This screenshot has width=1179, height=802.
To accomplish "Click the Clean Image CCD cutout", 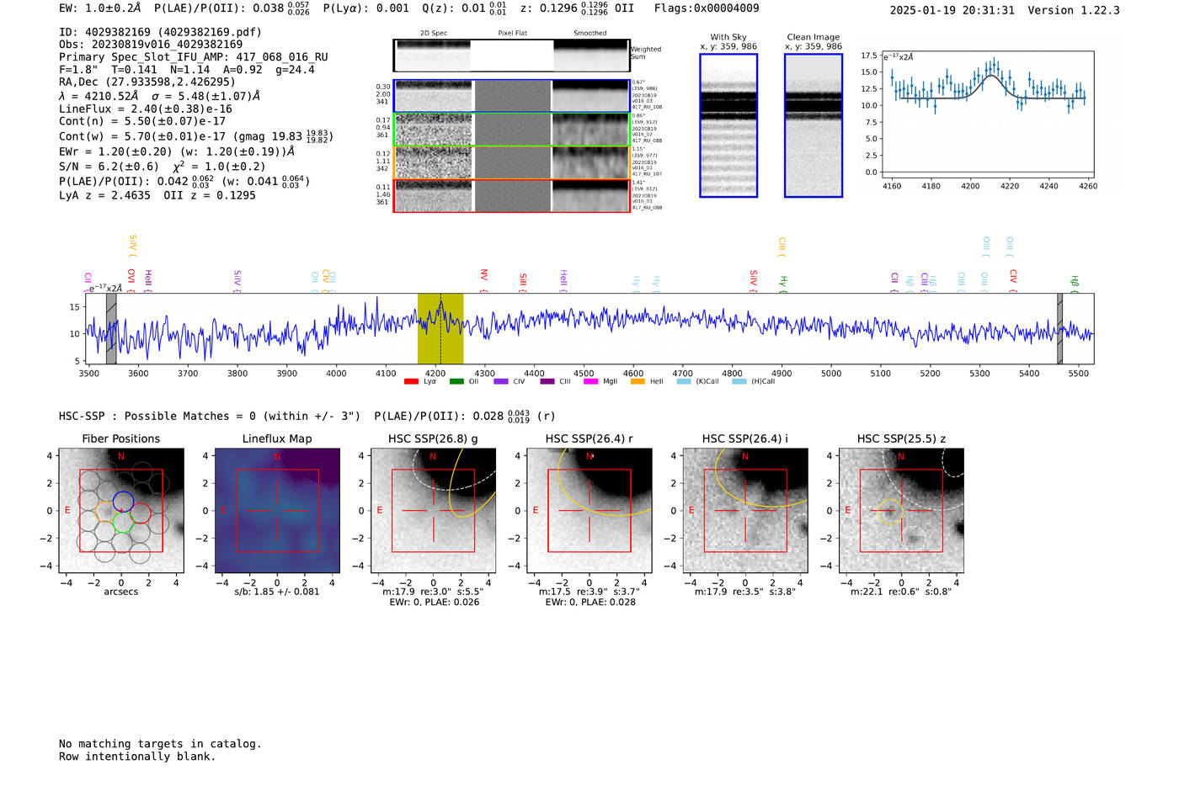I will (814, 125).
